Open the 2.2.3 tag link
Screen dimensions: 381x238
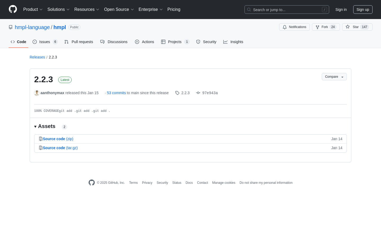tap(183, 93)
